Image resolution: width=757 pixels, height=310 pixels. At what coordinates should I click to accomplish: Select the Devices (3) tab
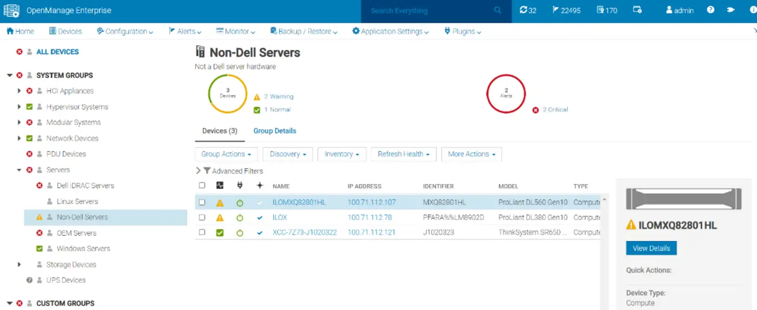[x=219, y=131]
